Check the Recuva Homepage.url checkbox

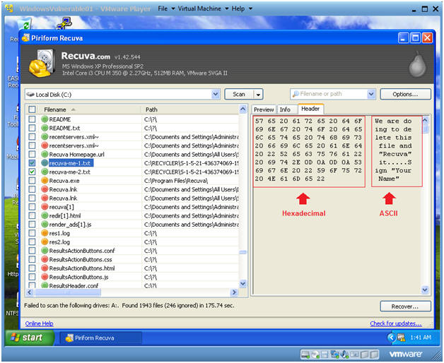tap(32, 154)
